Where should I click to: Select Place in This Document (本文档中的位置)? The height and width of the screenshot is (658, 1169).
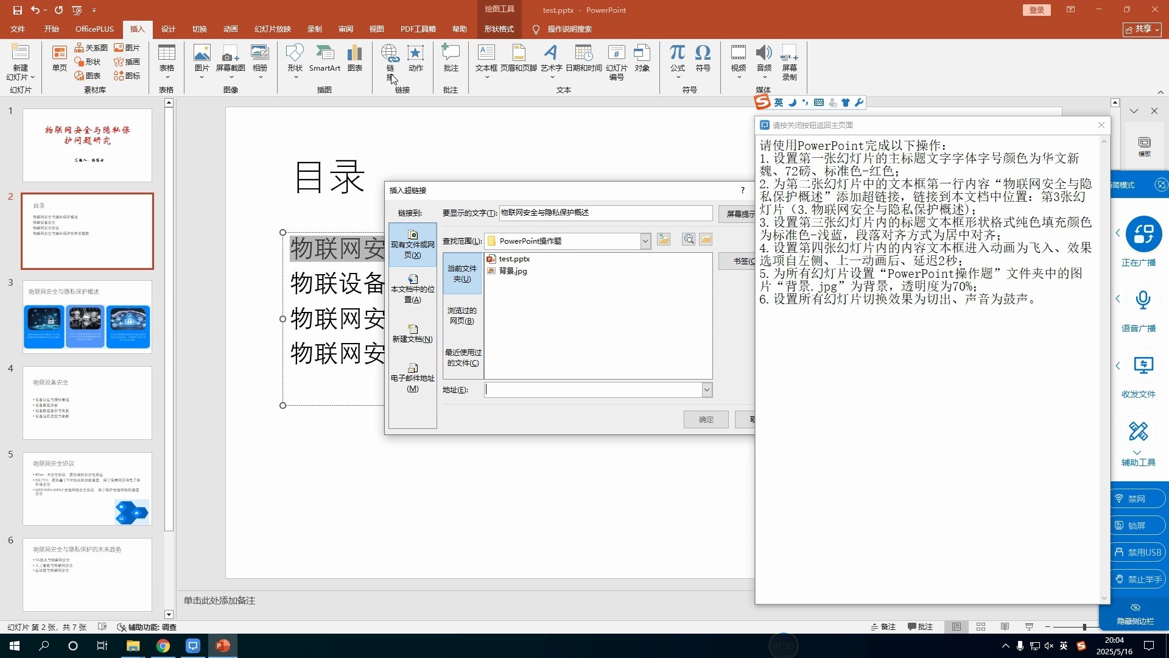pos(413,289)
